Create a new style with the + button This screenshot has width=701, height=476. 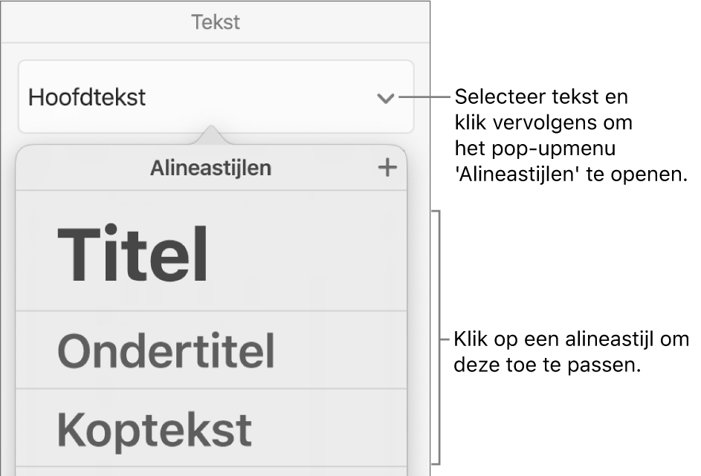tap(387, 169)
